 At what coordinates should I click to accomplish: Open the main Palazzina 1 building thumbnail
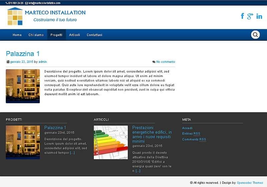pyautogui.click(x=23, y=86)
